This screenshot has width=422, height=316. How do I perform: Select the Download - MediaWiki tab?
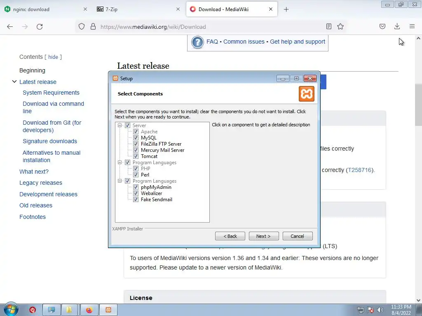[232, 9]
